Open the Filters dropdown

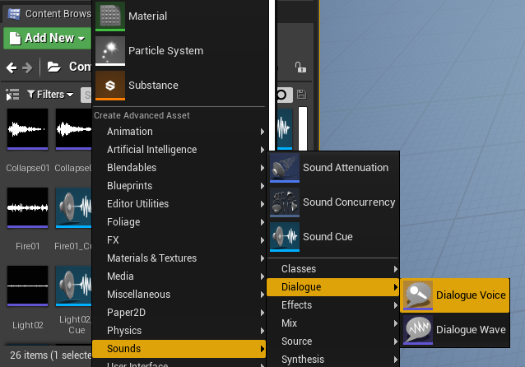point(50,95)
